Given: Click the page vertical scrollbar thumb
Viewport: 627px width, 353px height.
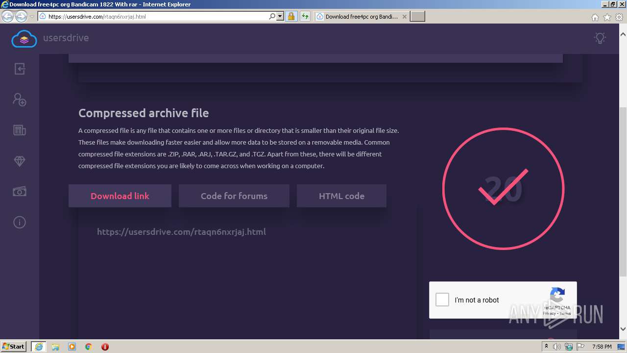Looking at the screenshot, I should point(623,191).
